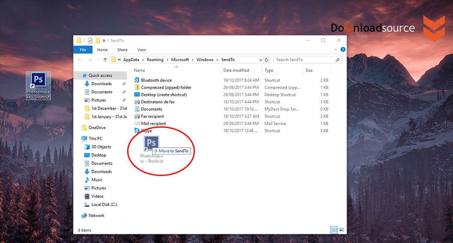This screenshot has height=243, width=453.
Task: Open the File ribbon tab
Action: [83, 50]
